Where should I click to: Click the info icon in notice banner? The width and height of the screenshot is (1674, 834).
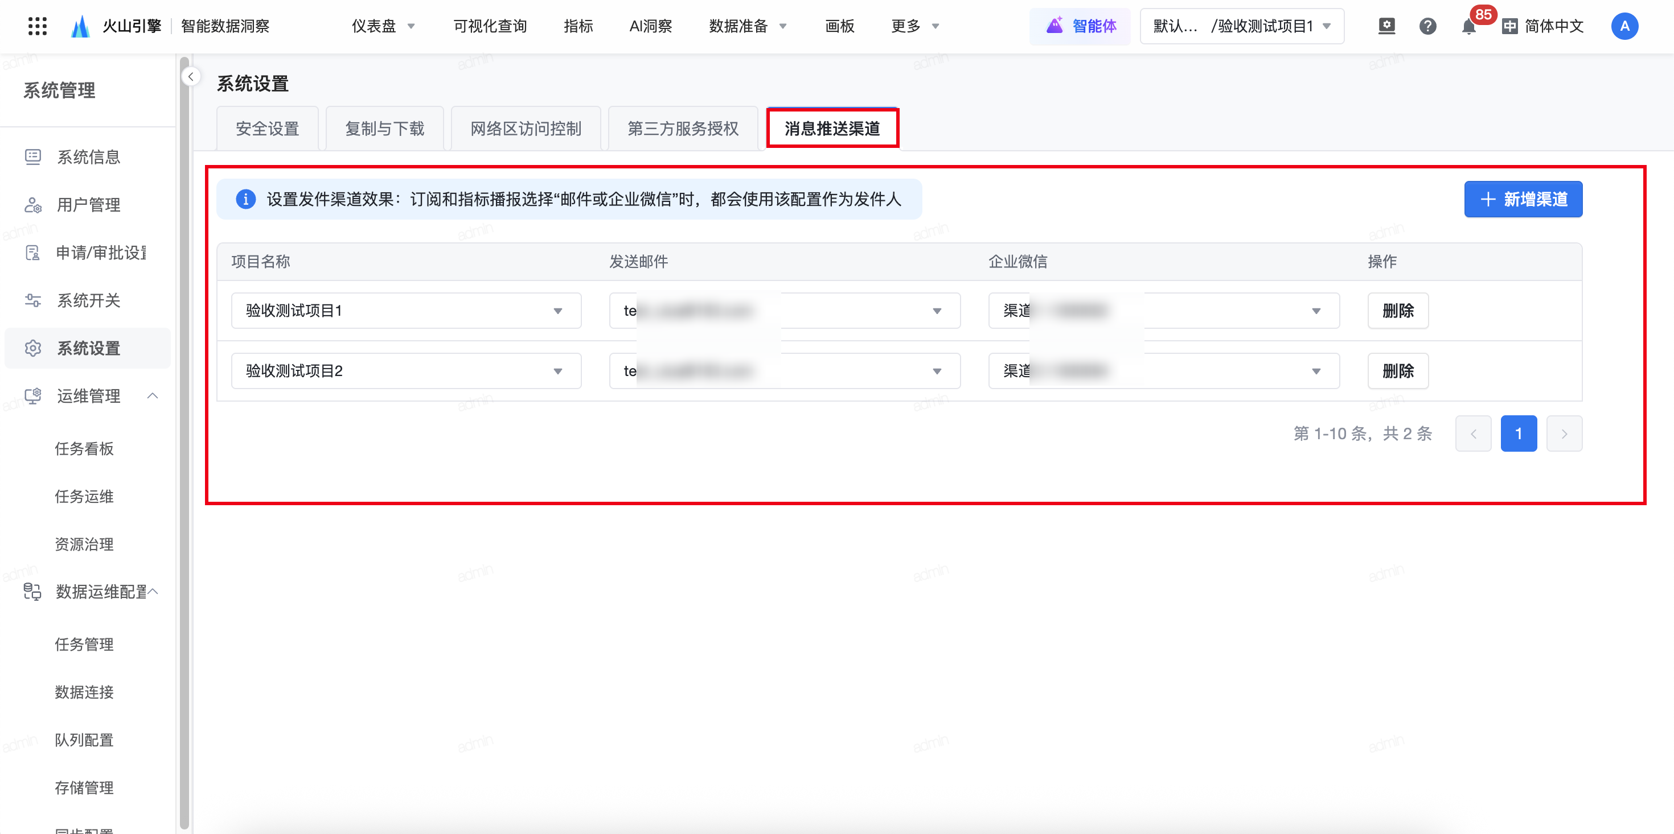pos(245,200)
